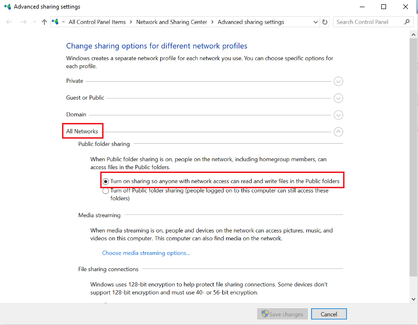Expand the Domain profile section
418x325 pixels.
(x=338, y=115)
